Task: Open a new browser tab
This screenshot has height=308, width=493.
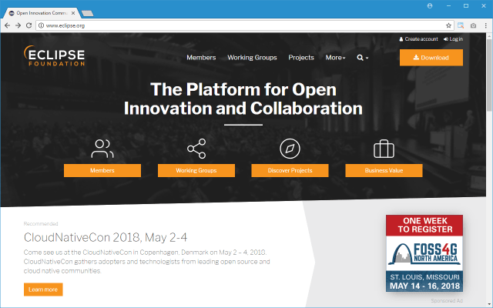Action: pos(87,13)
